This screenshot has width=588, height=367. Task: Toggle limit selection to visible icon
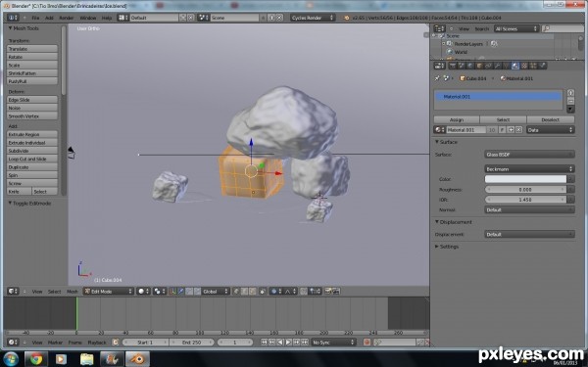pyautogui.click(x=263, y=292)
